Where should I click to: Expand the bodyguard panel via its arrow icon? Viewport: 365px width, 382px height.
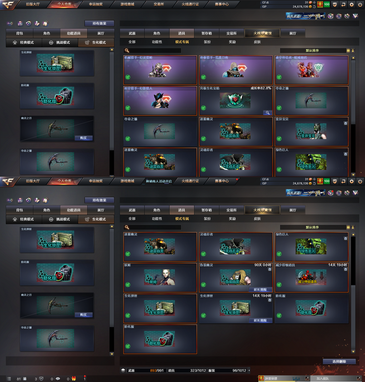(307, 378)
